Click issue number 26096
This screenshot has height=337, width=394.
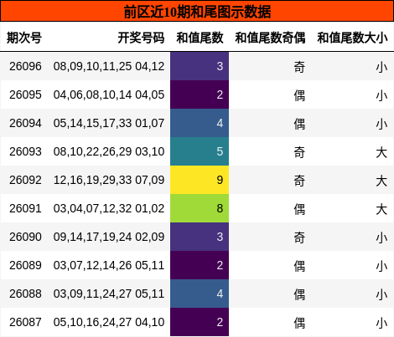(25, 66)
